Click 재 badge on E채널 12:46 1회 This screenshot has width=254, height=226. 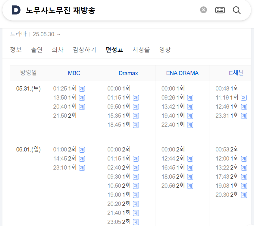244,107
